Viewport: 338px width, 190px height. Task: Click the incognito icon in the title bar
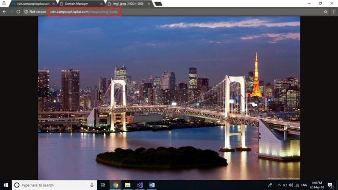click(x=4, y=3)
